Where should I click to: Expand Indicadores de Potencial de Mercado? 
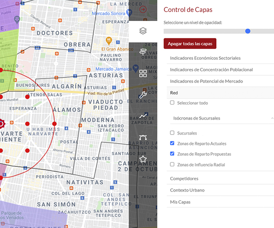[x=221, y=81]
